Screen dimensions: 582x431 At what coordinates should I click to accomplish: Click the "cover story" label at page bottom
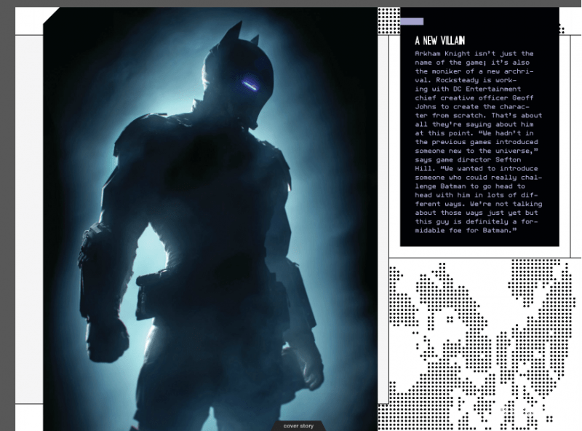pyautogui.click(x=298, y=425)
